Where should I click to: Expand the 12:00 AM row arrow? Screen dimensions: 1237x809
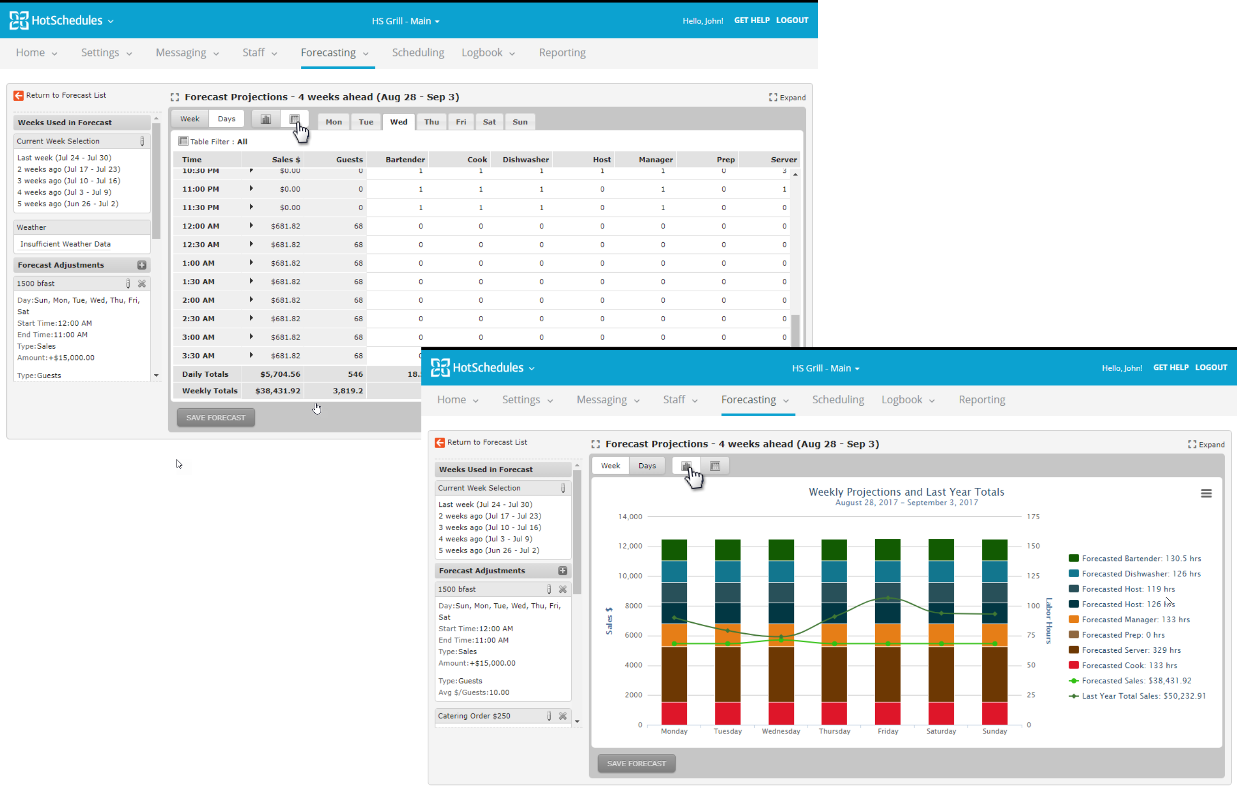[x=251, y=225]
